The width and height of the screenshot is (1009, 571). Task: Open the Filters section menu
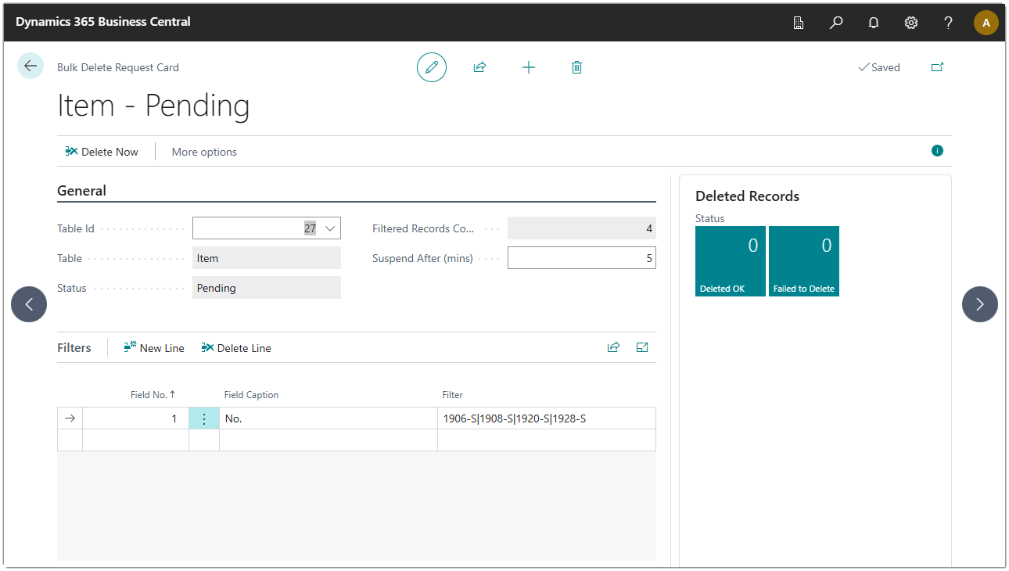tap(74, 347)
